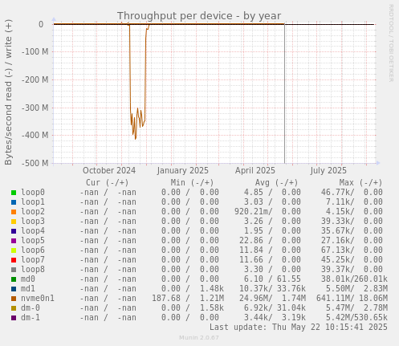Click the loop8 legend label
399x346 pixels.
tap(33, 270)
